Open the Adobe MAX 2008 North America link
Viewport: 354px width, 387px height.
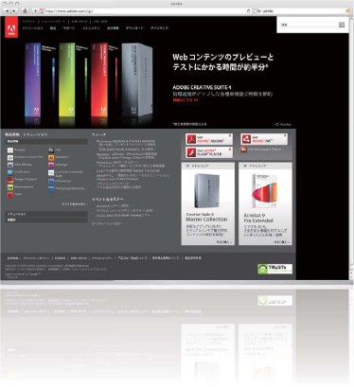[123, 215]
